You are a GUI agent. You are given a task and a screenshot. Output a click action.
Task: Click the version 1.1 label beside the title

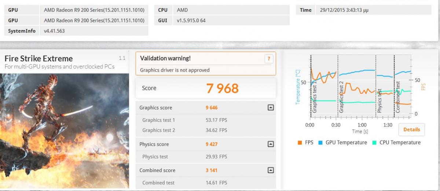pyautogui.click(x=122, y=58)
